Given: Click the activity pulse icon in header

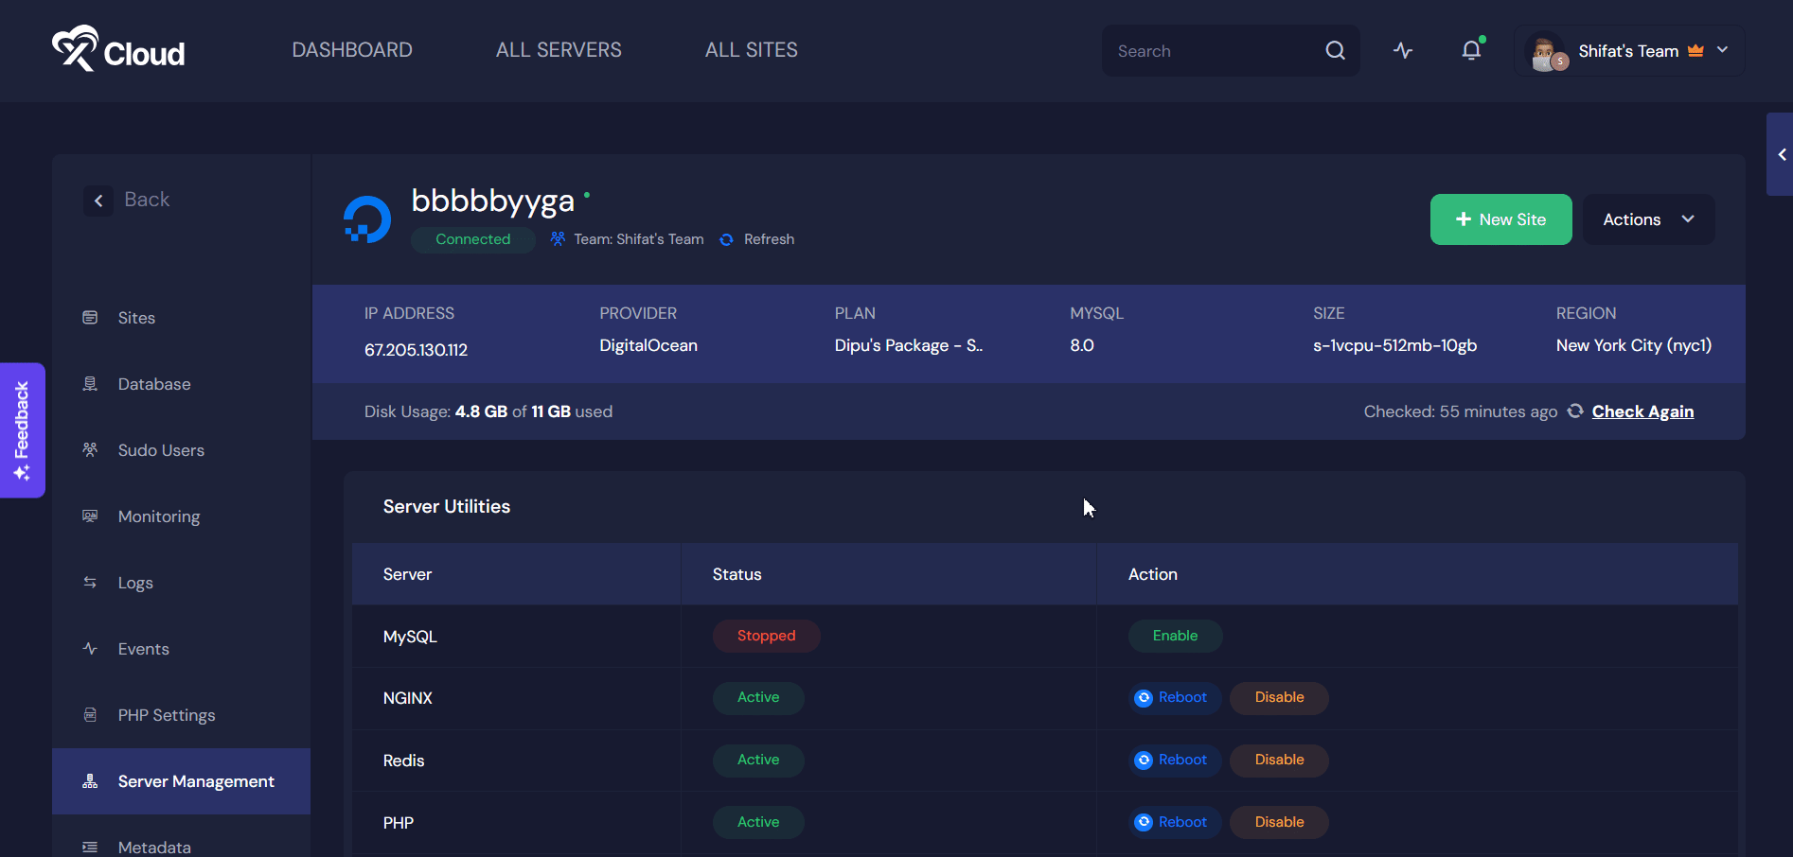Looking at the screenshot, I should click(1402, 50).
